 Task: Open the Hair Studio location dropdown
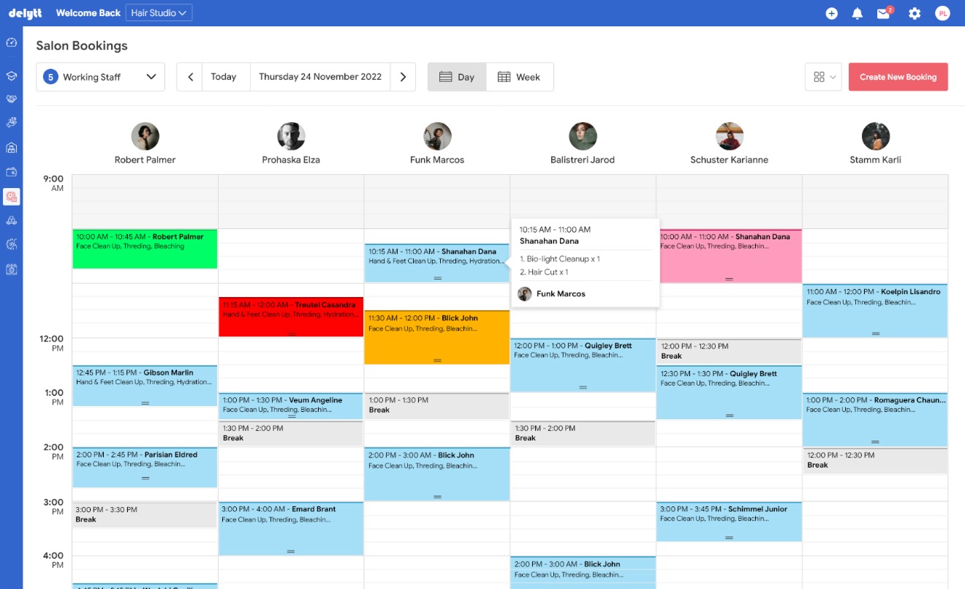[x=159, y=12]
